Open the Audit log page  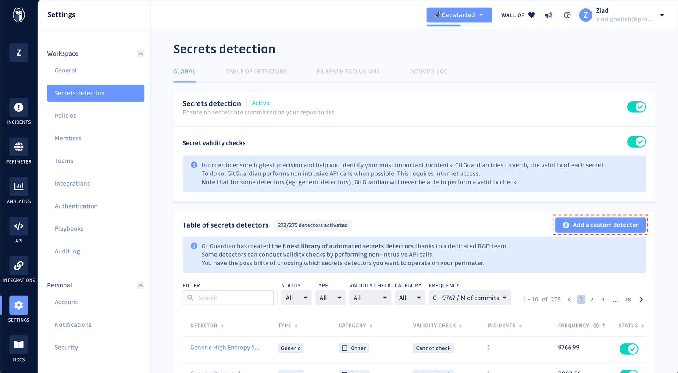tap(67, 251)
